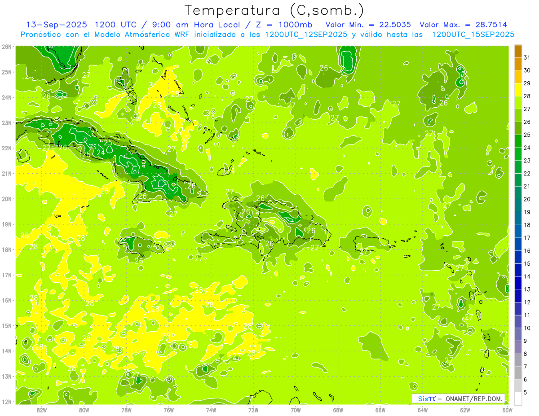
Task: Pick the purple swatch between 9 and 10
Action: [518, 334]
